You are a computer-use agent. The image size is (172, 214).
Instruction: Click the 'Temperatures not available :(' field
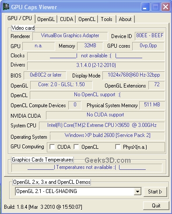tap(87, 168)
